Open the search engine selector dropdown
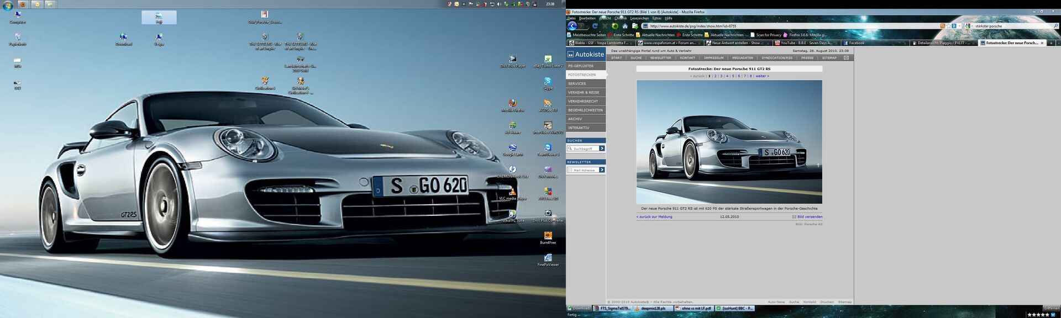This screenshot has width=1061, height=318. 969,26
